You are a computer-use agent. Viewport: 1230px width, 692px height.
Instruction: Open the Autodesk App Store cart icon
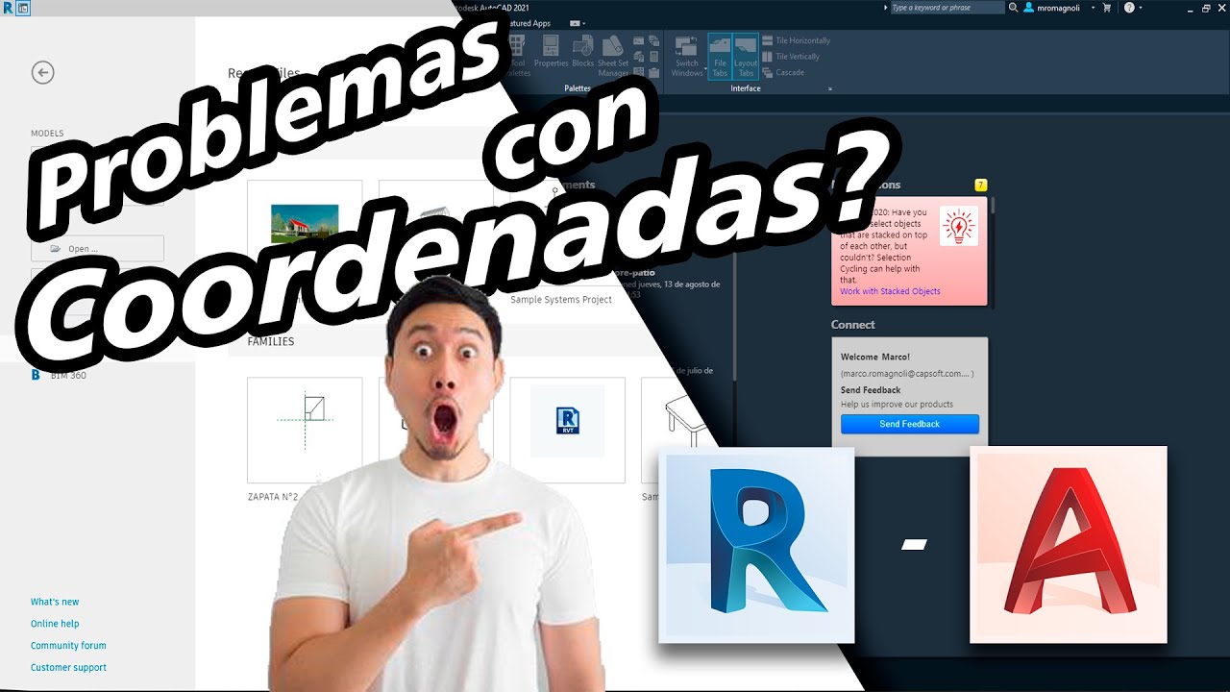(1107, 8)
